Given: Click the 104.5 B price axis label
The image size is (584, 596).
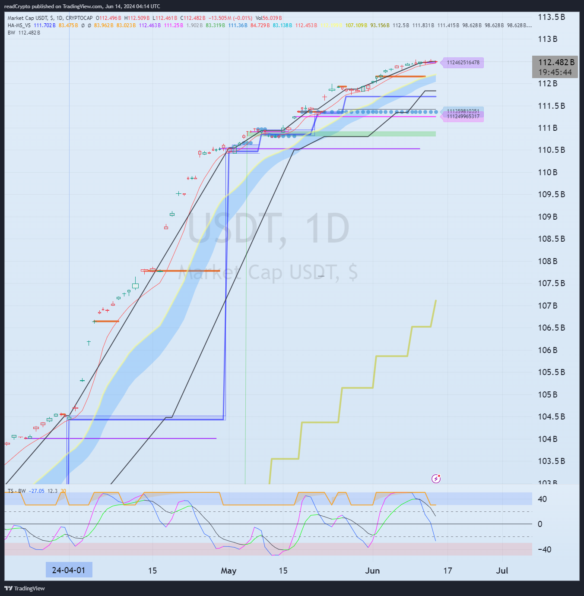Looking at the screenshot, I should pos(551,417).
